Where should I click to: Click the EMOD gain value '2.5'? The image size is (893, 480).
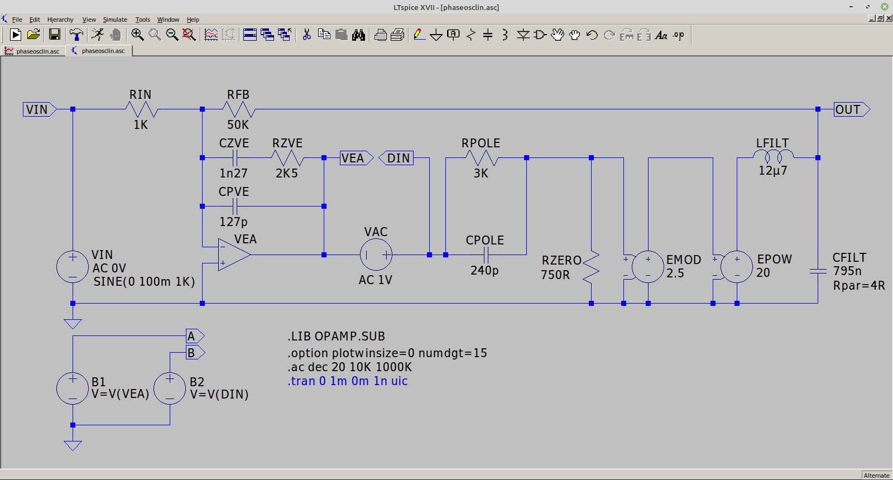pos(675,273)
